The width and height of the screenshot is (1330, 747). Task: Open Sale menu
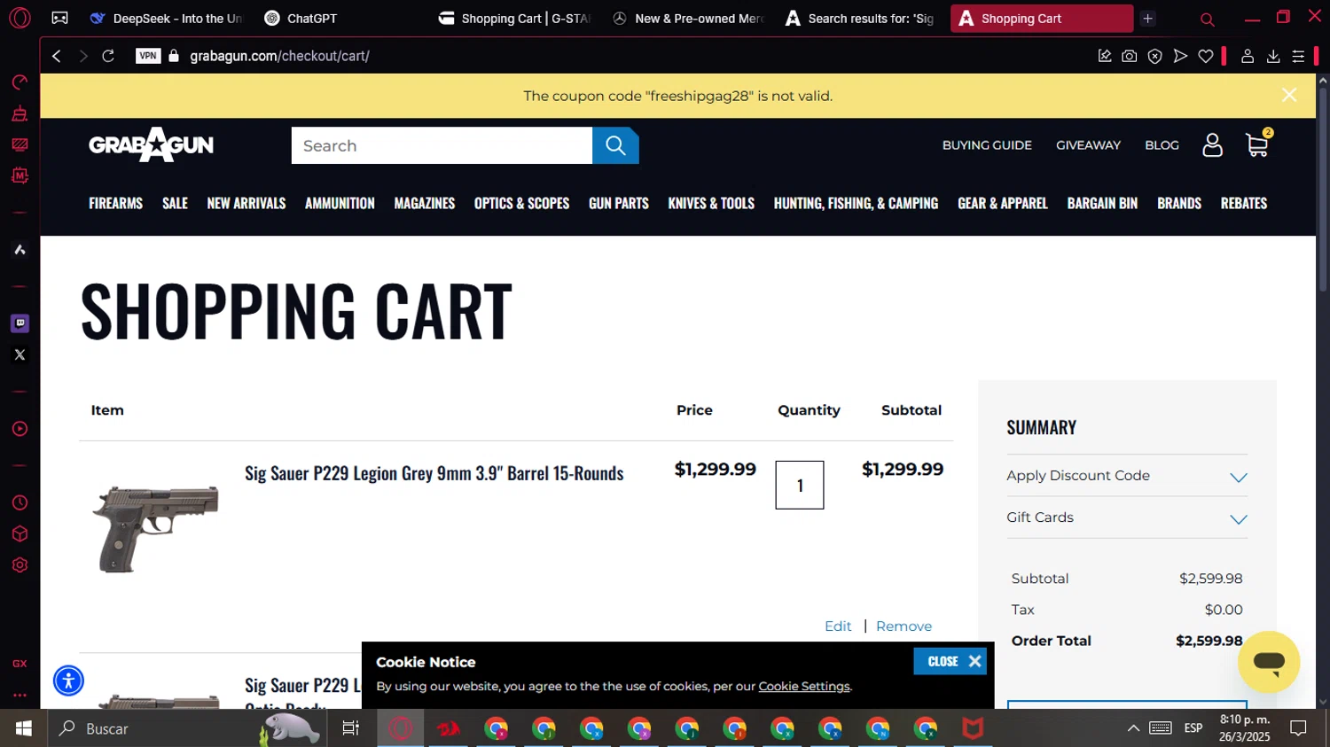coord(175,203)
